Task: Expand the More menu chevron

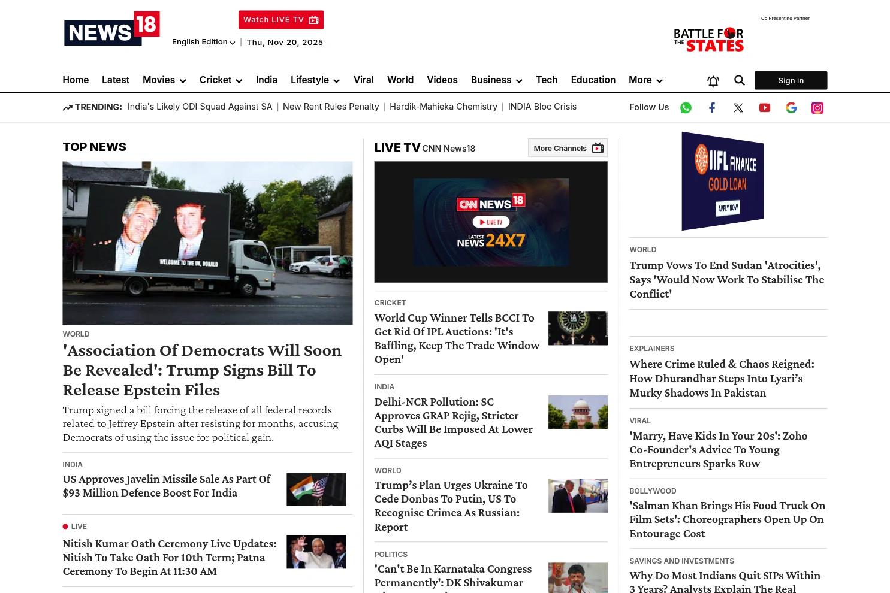Action: pyautogui.click(x=659, y=81)
